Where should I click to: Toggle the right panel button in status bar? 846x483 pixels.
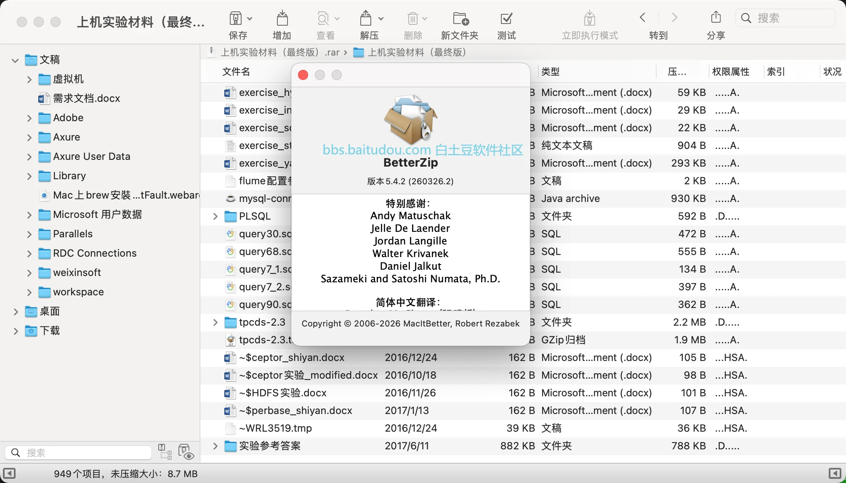(x=835, y=474)
